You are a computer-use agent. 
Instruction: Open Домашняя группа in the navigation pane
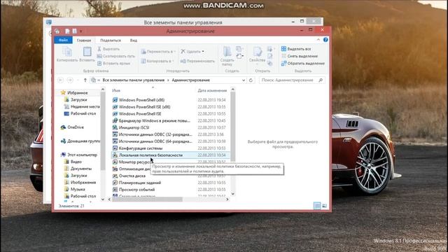click(83, 141)
